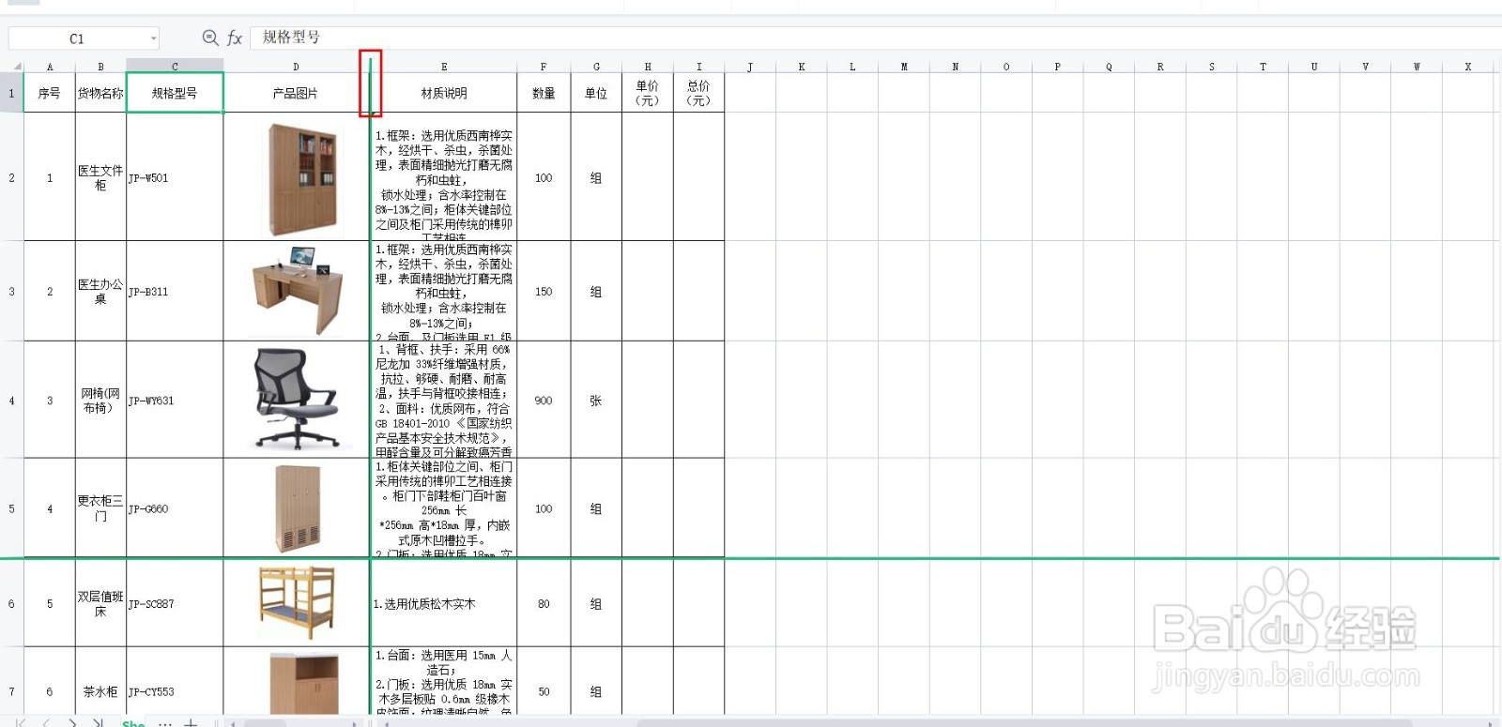Screen dimensions: 1502x727
Task: Click the formula bar showing 规格型号
Action: (x=877, y=38)
